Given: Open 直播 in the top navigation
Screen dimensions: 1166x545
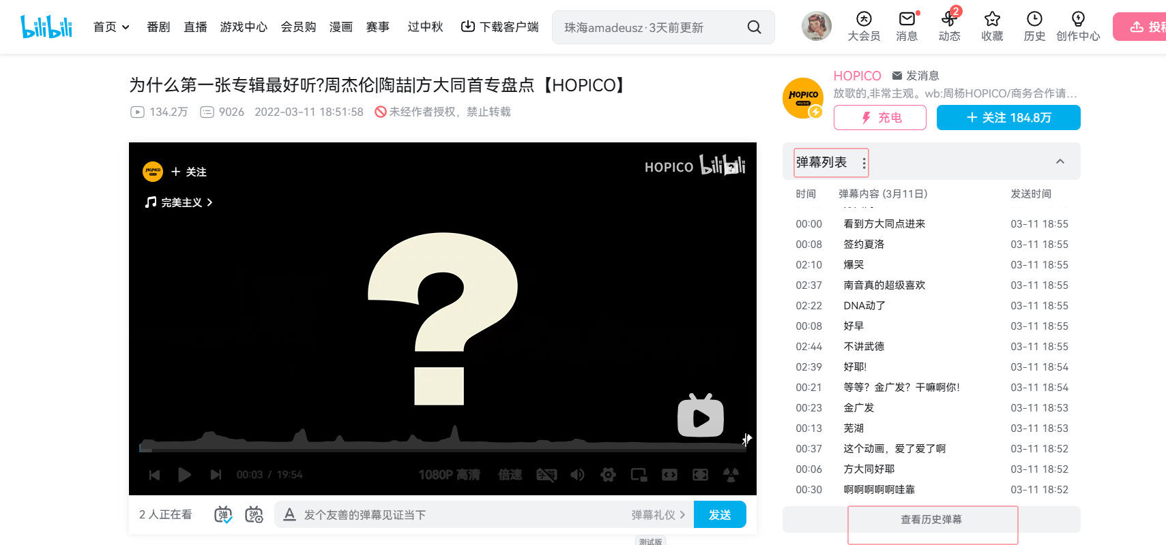Looking at the screenshot, I should tap(195, 27).
